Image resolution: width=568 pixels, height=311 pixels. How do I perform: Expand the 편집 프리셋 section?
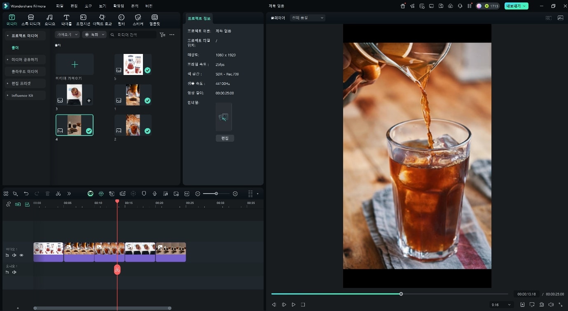[x=7, y=84]
